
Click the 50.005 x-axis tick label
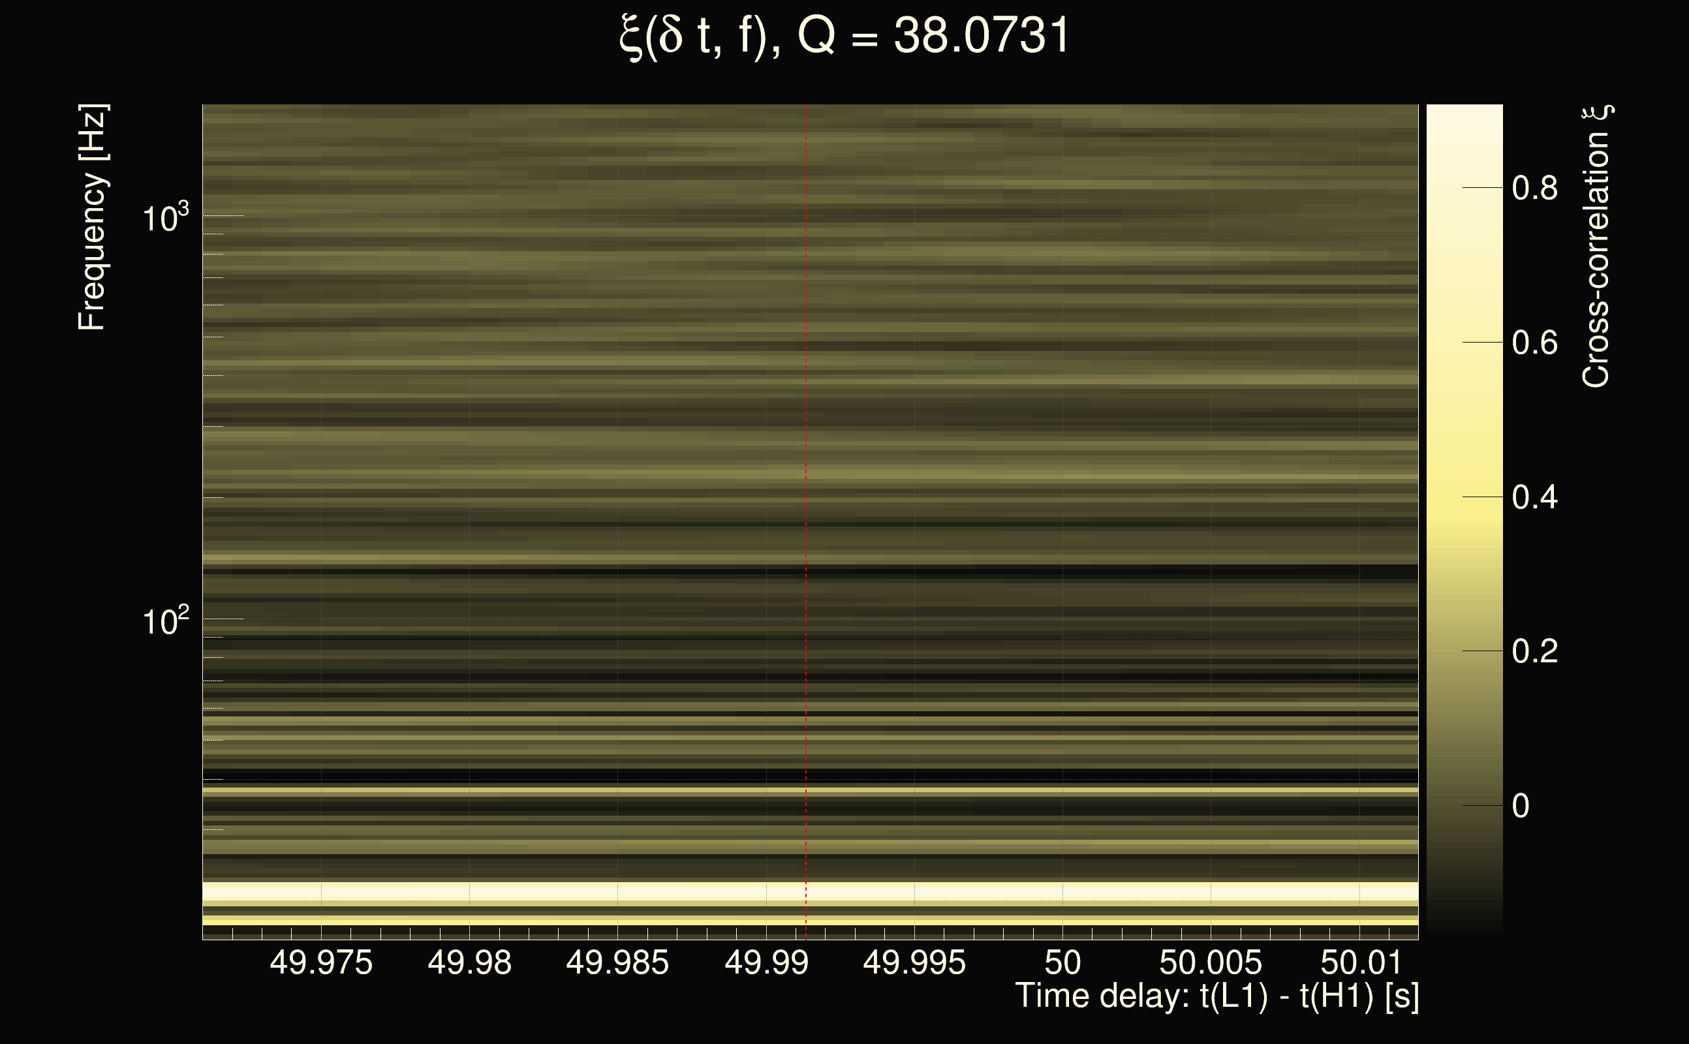(x=1211, y=962)
